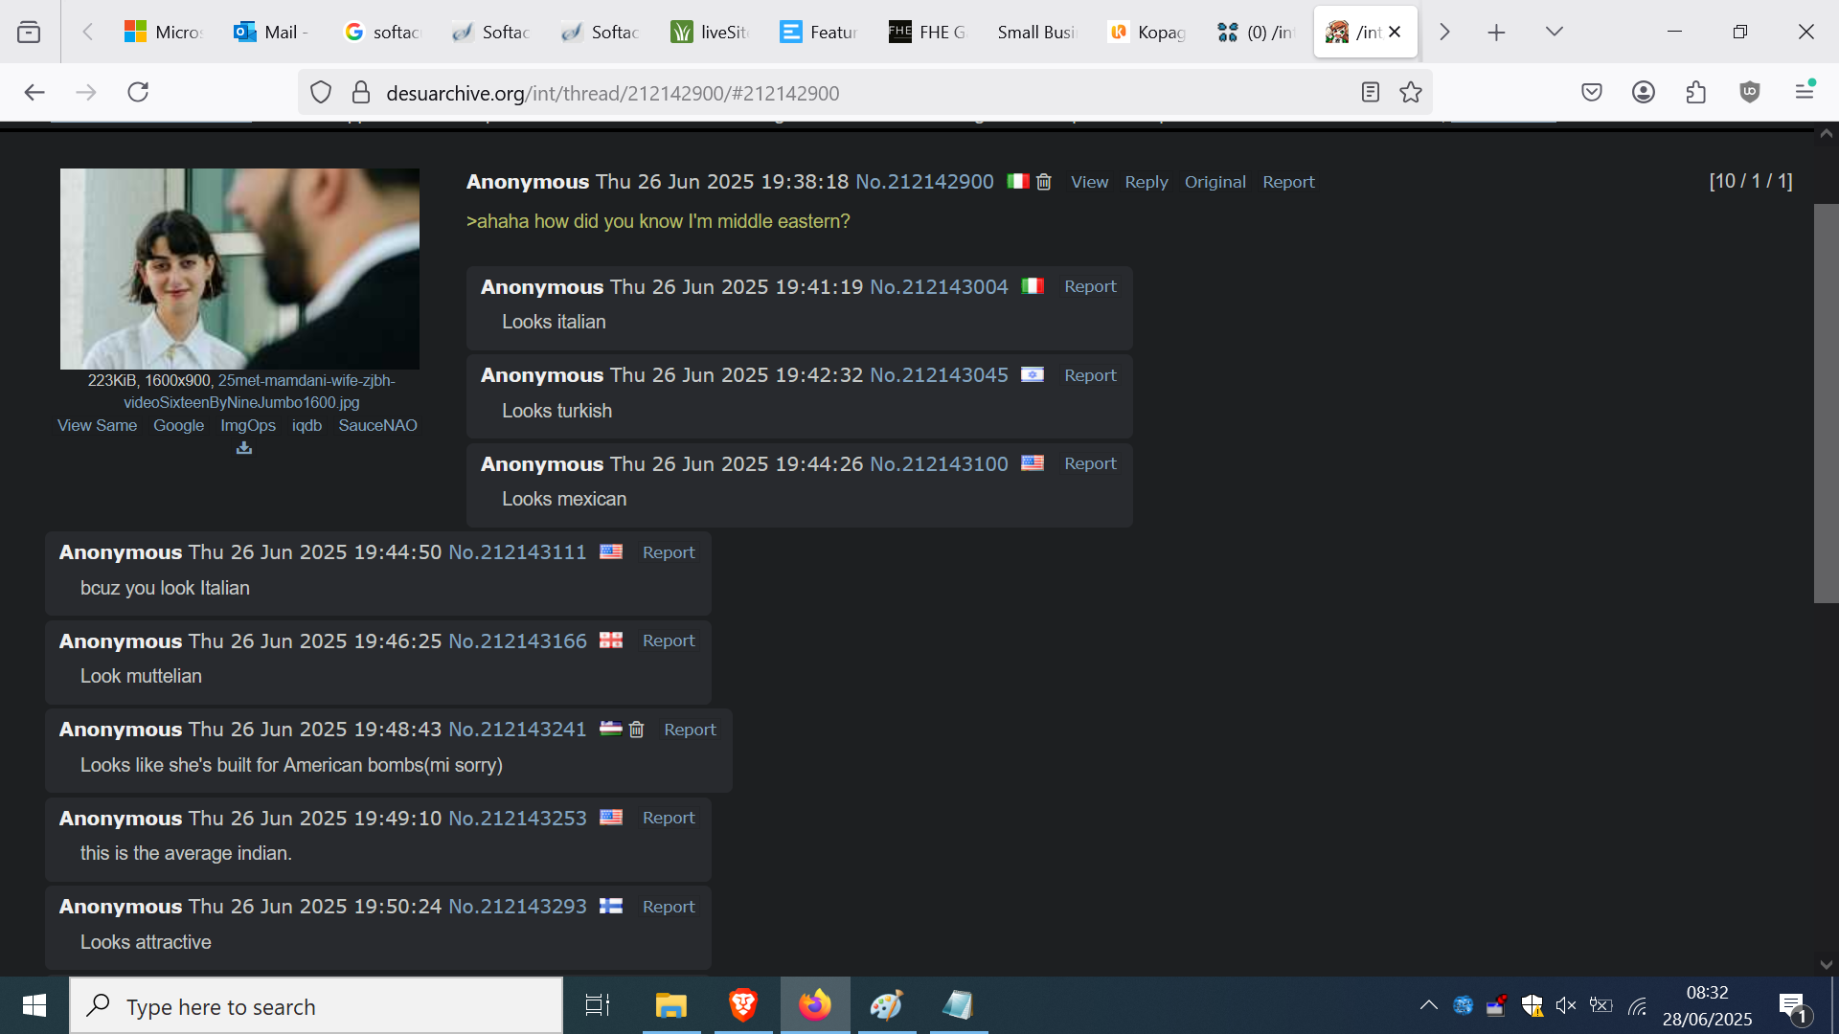Click the View Same image link

pos(97,425)
